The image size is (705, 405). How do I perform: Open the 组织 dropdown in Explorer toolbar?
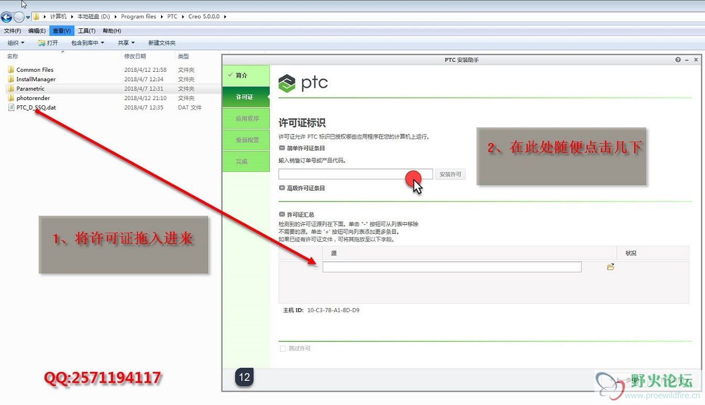[16, 43]
